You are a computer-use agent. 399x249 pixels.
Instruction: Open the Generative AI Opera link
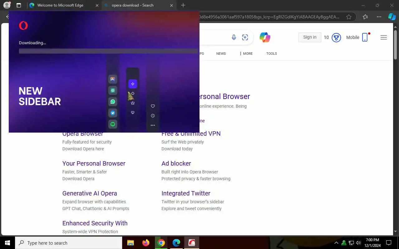click(x=90, y=193)
